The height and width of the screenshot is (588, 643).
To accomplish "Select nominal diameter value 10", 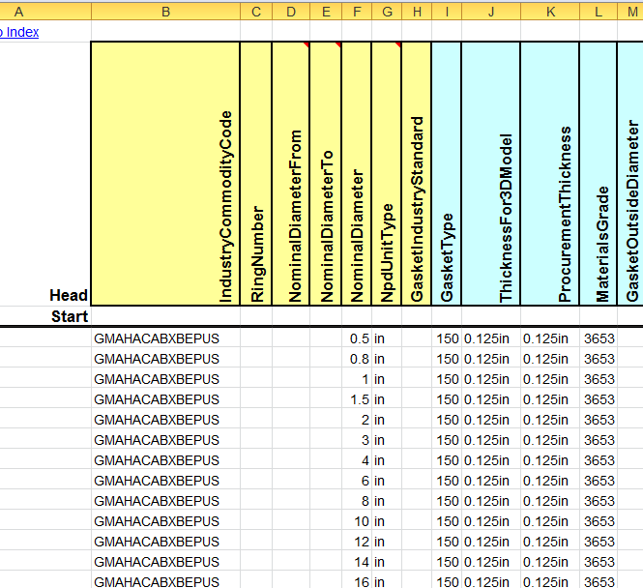I will point(357,521).
